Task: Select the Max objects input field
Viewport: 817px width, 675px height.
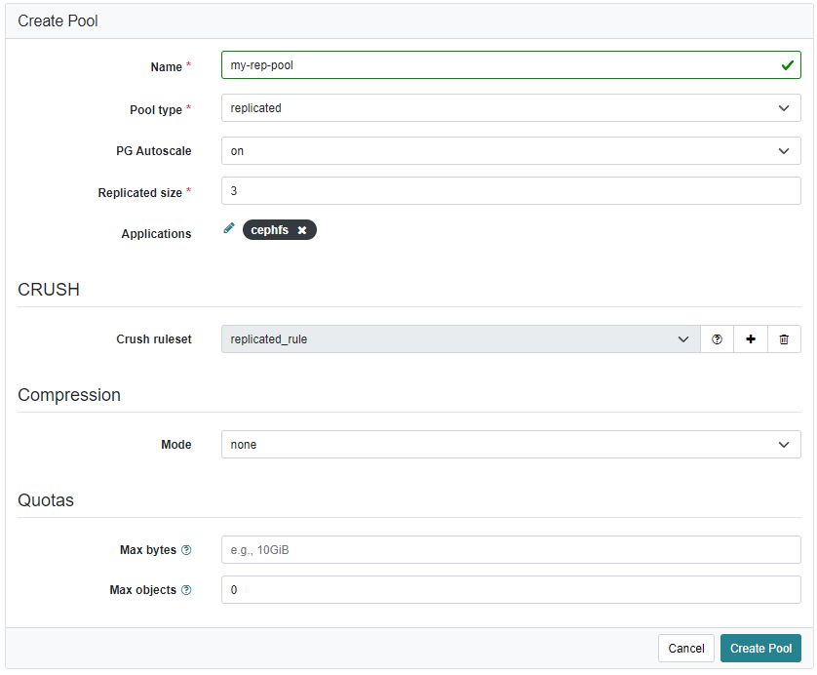Action: (x=510, y=590)
